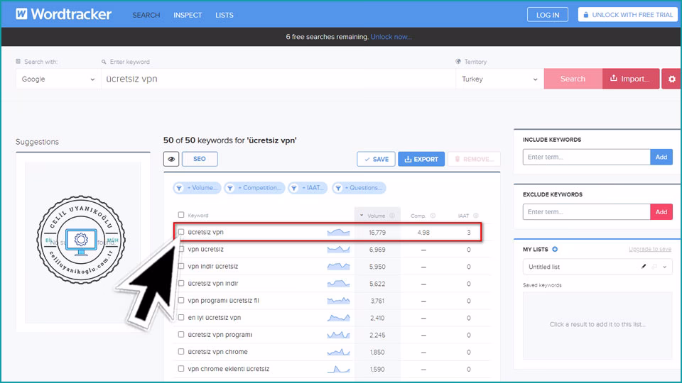The width and height of the screenshot is (682, 383).
Task: Click the Keyword column header
Action: click(198, 216)
